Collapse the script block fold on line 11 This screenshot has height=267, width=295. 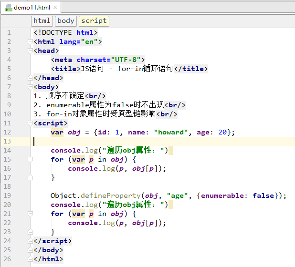(x=30, y=123)
